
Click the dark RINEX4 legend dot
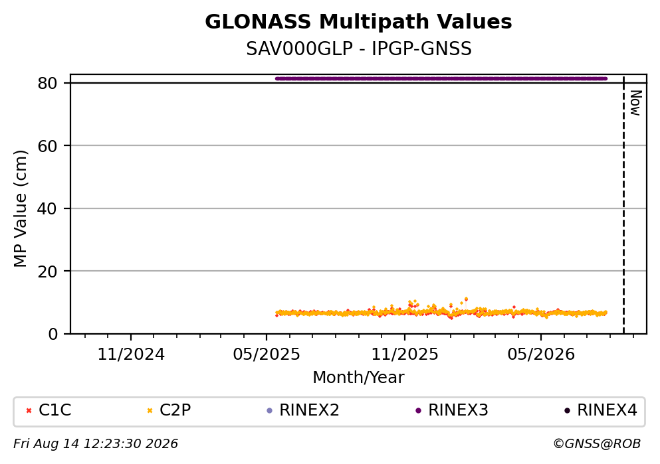[568, 411]
